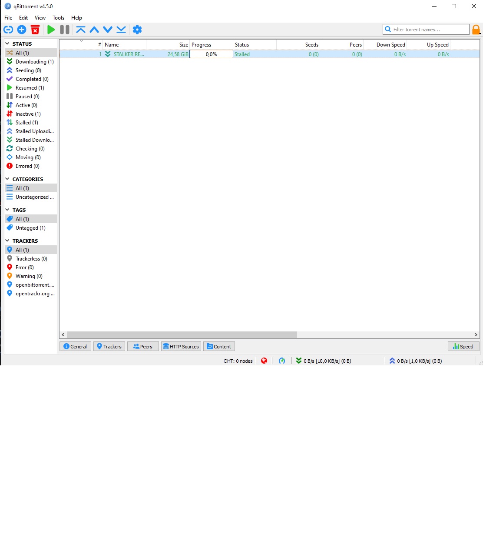
Task: Click the 0,0% progress cell of STALKER torrent
Action: (x=211, y=54)
